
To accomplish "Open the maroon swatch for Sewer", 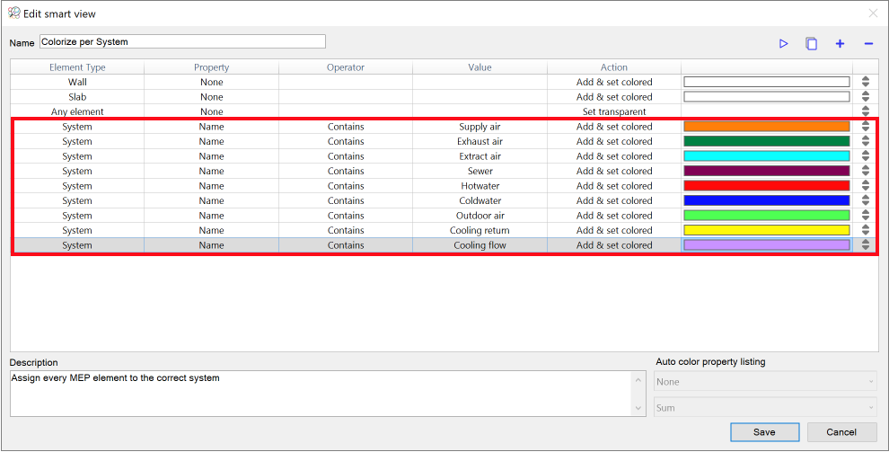I will coord(767,171).
